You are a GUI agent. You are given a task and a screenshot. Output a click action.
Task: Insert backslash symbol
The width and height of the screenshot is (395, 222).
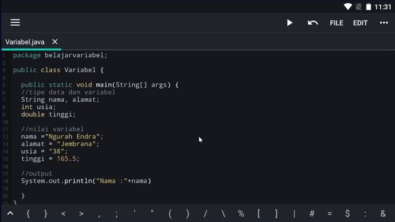point(223,214)
